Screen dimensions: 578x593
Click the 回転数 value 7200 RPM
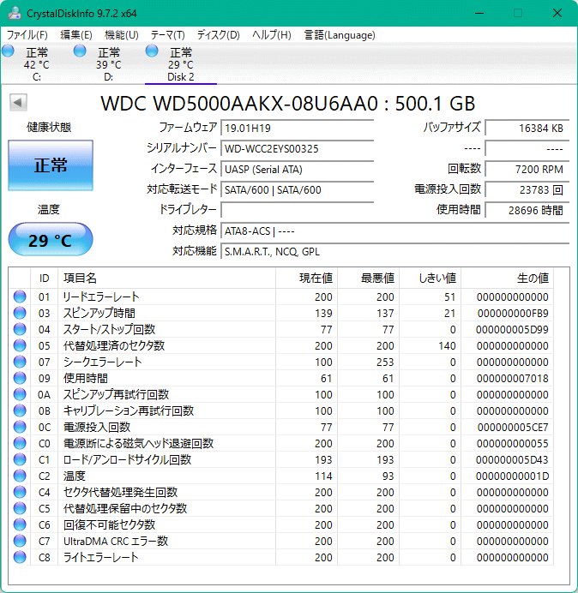[x=527, y=169]
